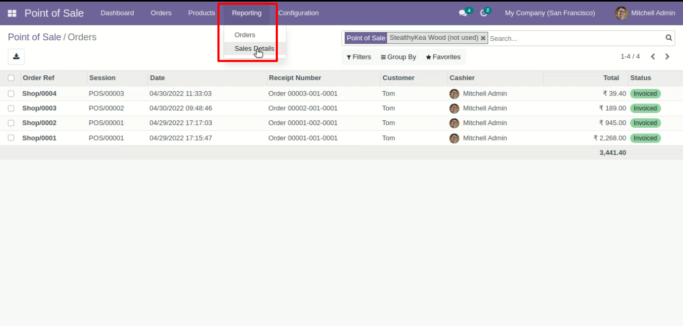Click Mitchell Admin avatar in navbar

point(621,13)
